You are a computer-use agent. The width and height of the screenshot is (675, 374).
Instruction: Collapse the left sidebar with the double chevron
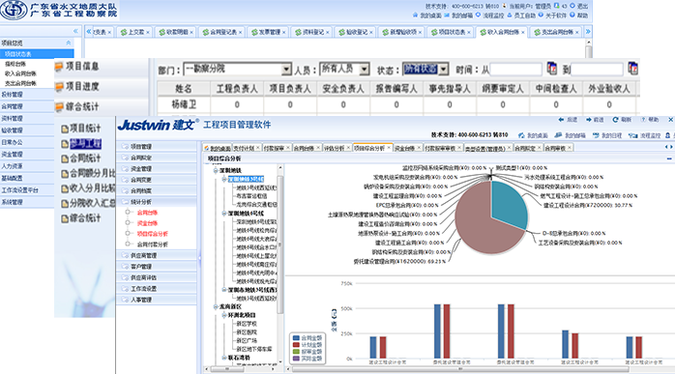click(x=75, y=31)
